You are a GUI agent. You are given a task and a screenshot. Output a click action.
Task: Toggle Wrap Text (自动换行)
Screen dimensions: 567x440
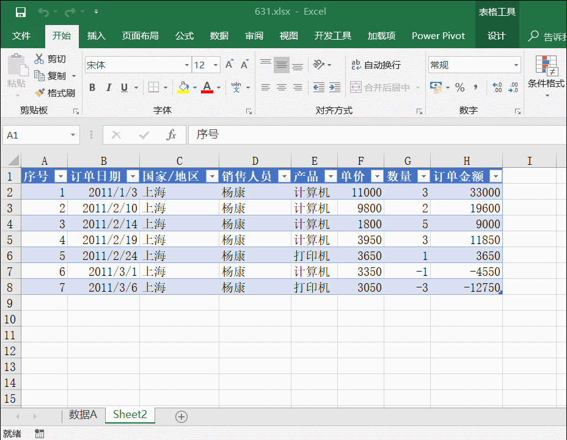pos(376,65)
